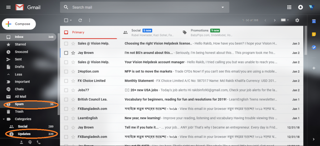Open Google Tasks in side panel

(314, 47)
